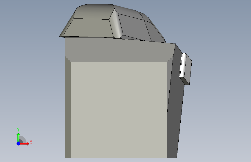Click the green Y axis arrow
This screenshot has width=251, height=162.
19,137
